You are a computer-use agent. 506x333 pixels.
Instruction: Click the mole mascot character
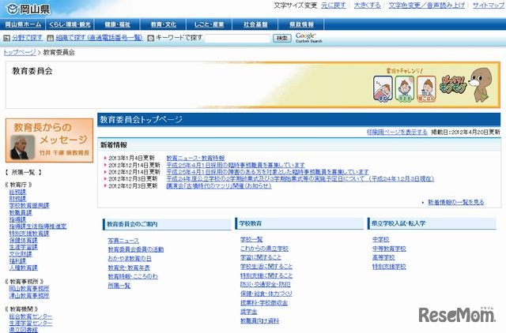point(481,85)
